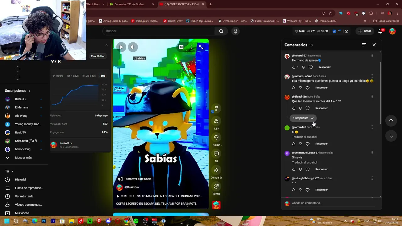Focus the Buscar search box
This screenshot has height=226, width=402.
click(159, 31)
